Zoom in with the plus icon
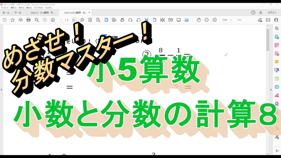This screenshot has width=281, height=158. click(x=215, y=20)
